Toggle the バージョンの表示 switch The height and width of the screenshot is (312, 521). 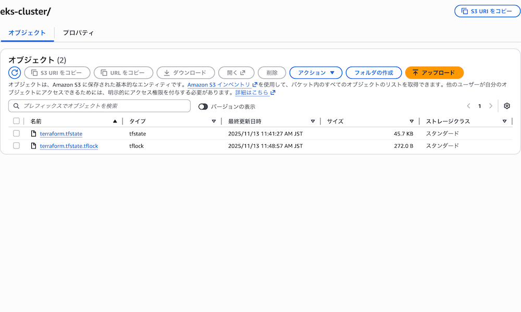(x=203, y=106)
